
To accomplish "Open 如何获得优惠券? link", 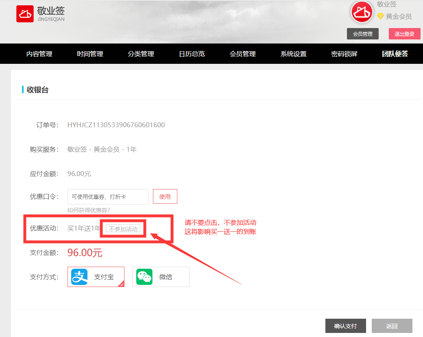I will [89, 210].
